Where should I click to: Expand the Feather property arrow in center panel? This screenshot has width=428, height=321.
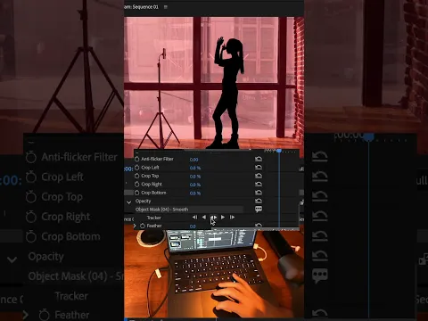[135, 226]
